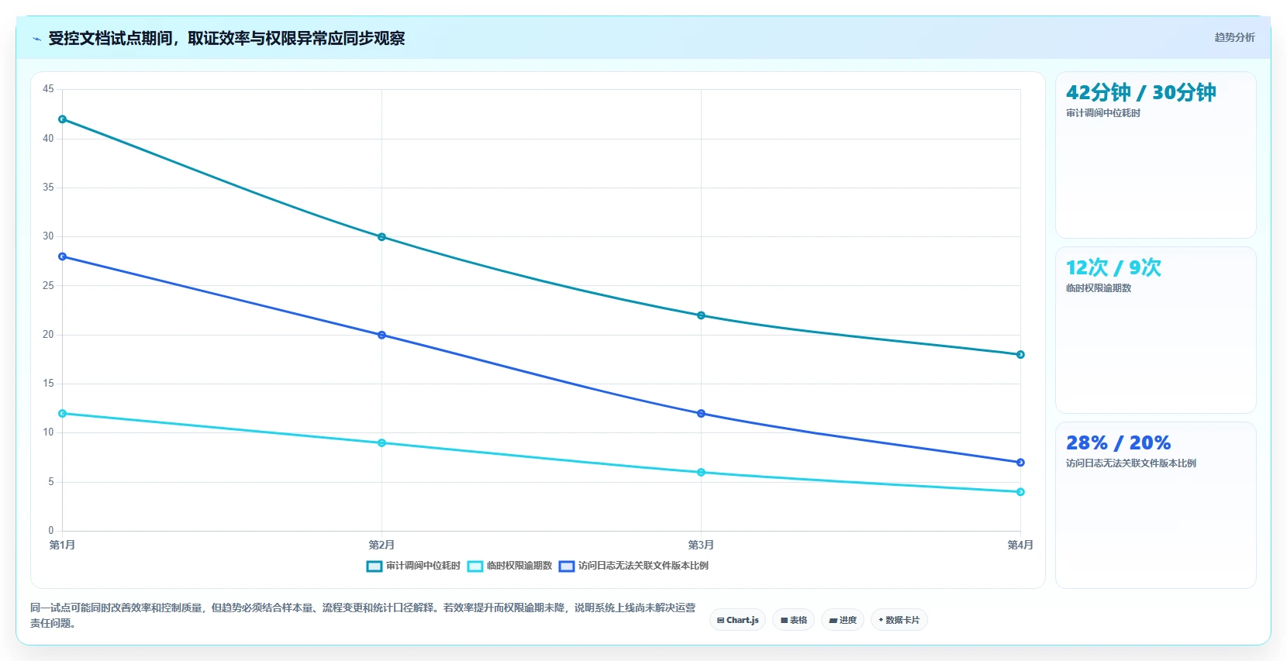Click the 42分钟 / 30分钟 metric value
This screenshot has height=661, width=1287.
click(x=1140, y=93)
